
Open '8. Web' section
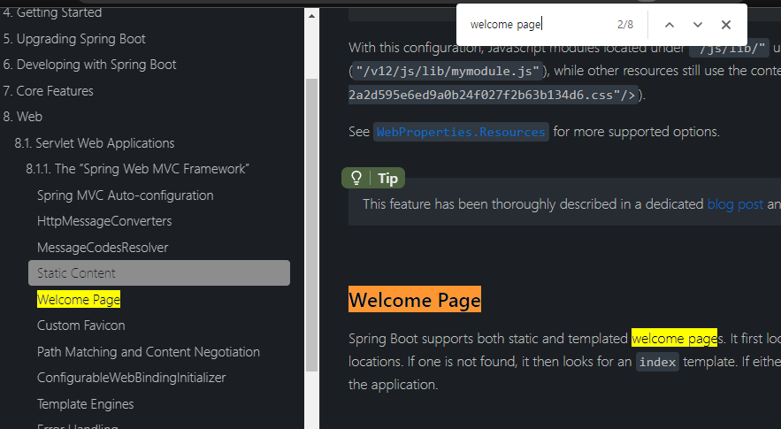23,117
